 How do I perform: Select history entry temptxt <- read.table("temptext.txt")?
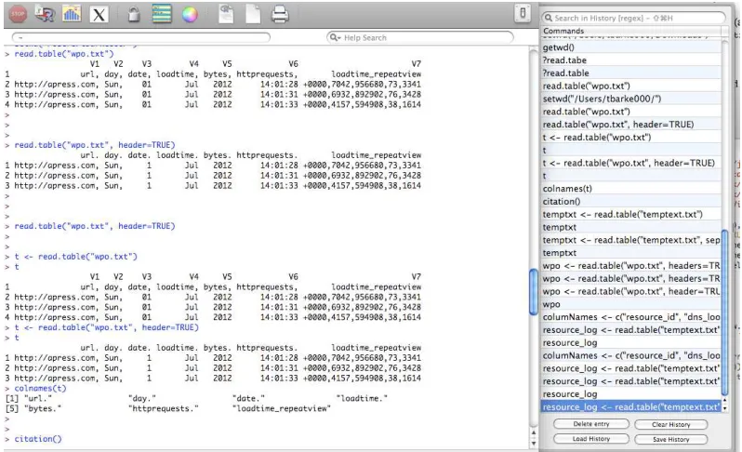point(630,215)
